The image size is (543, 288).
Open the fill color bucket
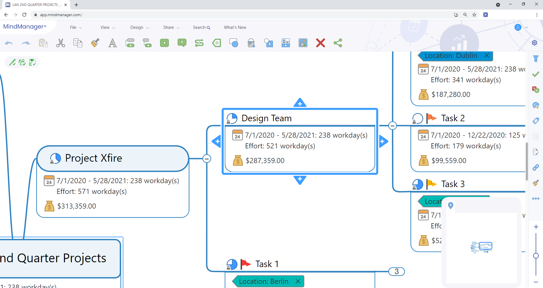[x=251, y=43]
